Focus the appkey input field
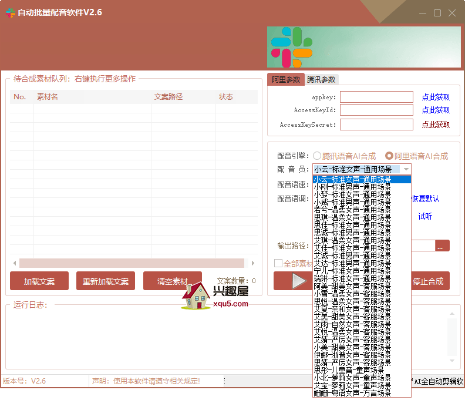Screen dimensions: 465x400 [x=376, y=97]
